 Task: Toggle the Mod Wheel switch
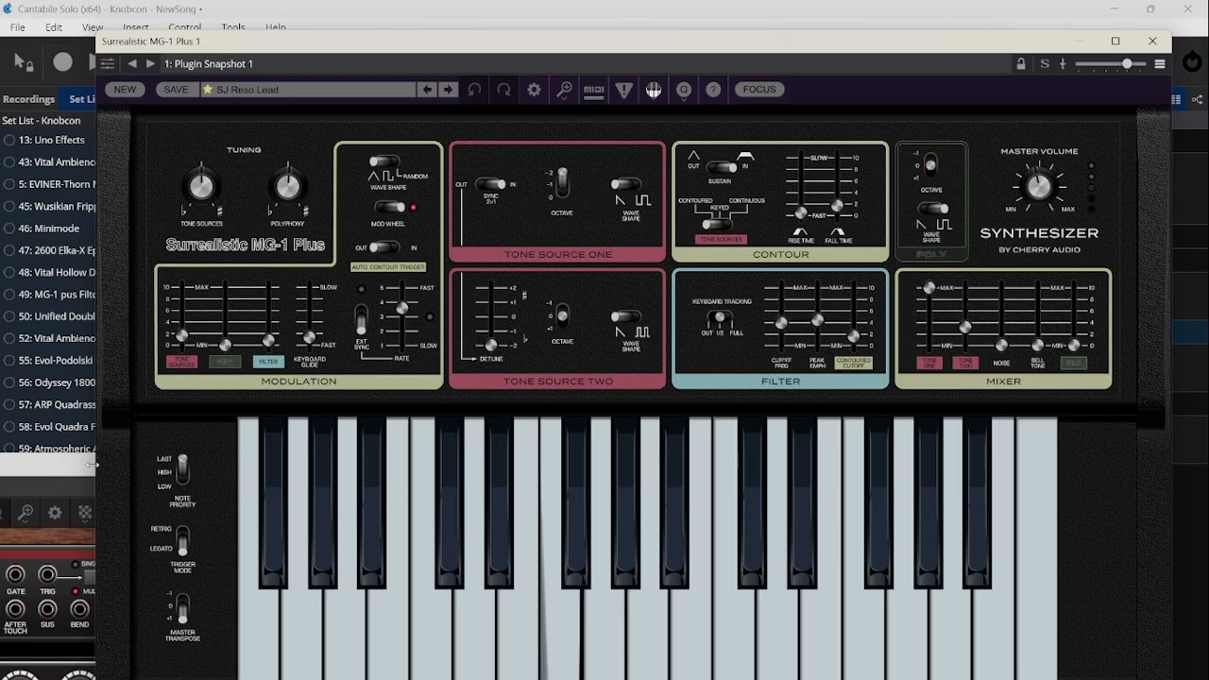[x=389, y=207]
